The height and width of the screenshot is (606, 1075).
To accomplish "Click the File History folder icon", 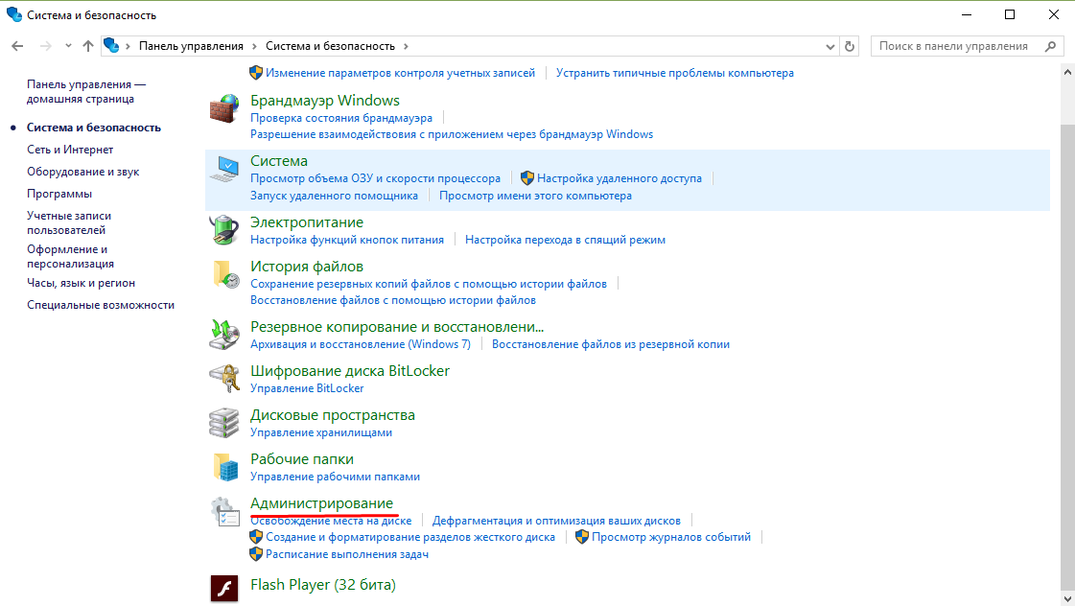I will coord(223,274).
